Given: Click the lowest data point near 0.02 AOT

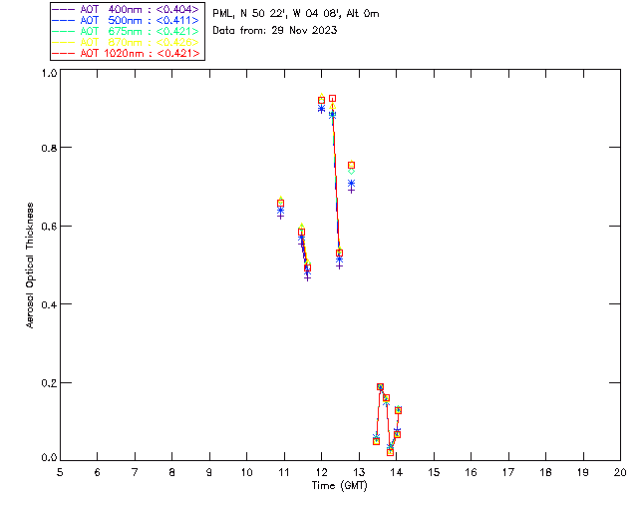Looking at the screenshot, I should click(x=390, y=452).
